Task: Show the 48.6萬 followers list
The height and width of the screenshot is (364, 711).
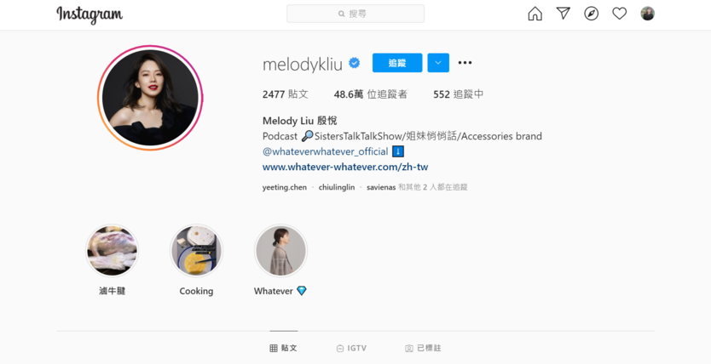Action: coord(371,94)
